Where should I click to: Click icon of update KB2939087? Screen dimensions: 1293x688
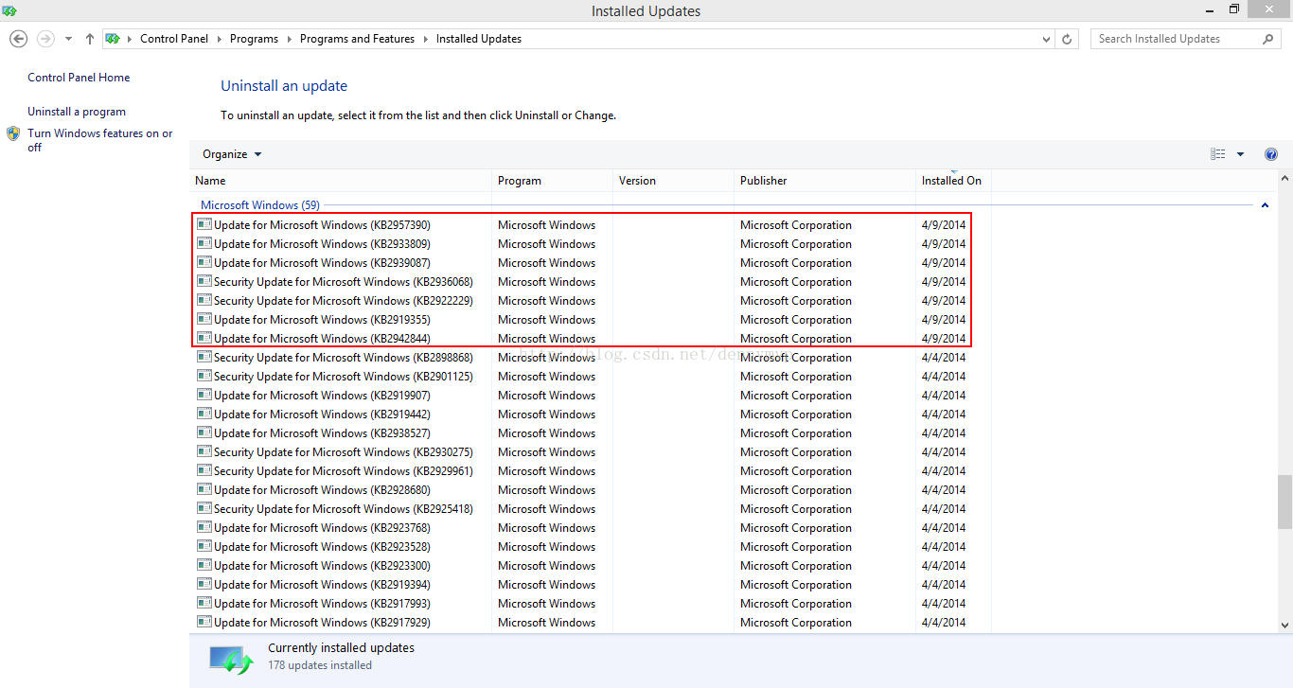click(x=204, y=262)
